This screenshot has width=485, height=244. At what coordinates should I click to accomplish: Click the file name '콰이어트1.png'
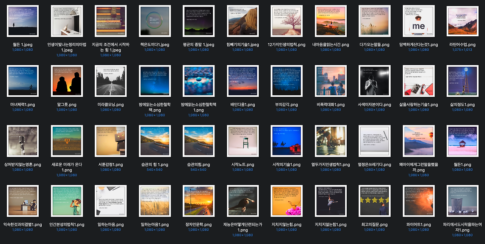[x=418, y=224]
